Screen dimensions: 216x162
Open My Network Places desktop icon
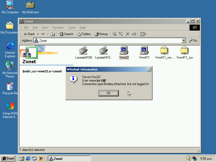click(10, 70)
